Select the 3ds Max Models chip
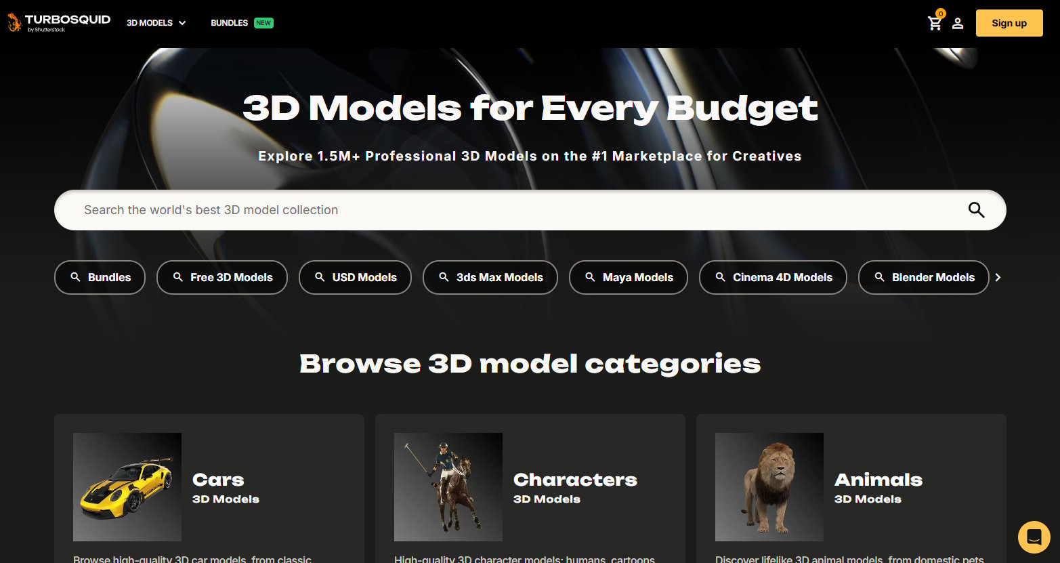Viewport: 1060px width, 563px height. (490, 277)
